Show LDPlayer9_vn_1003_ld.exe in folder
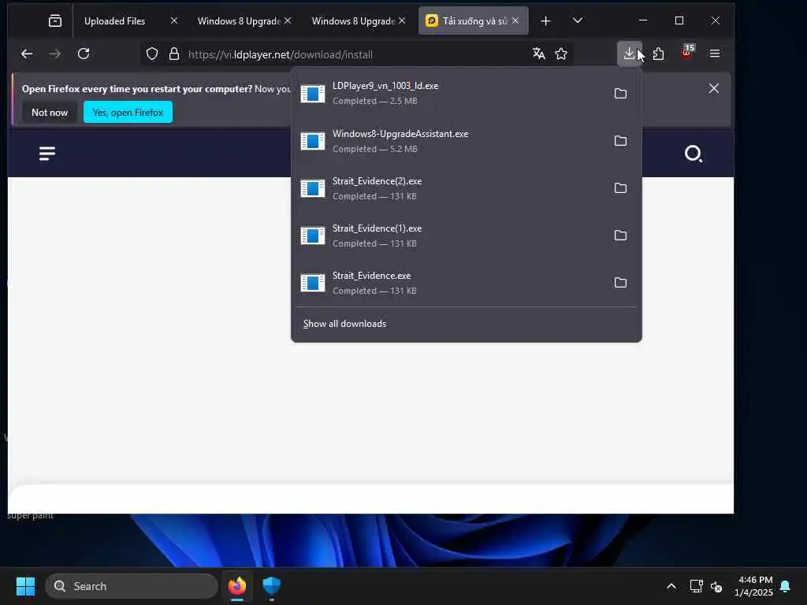This screenshot has width=807, height=605. pyautogui.click(x=621, y=93)
